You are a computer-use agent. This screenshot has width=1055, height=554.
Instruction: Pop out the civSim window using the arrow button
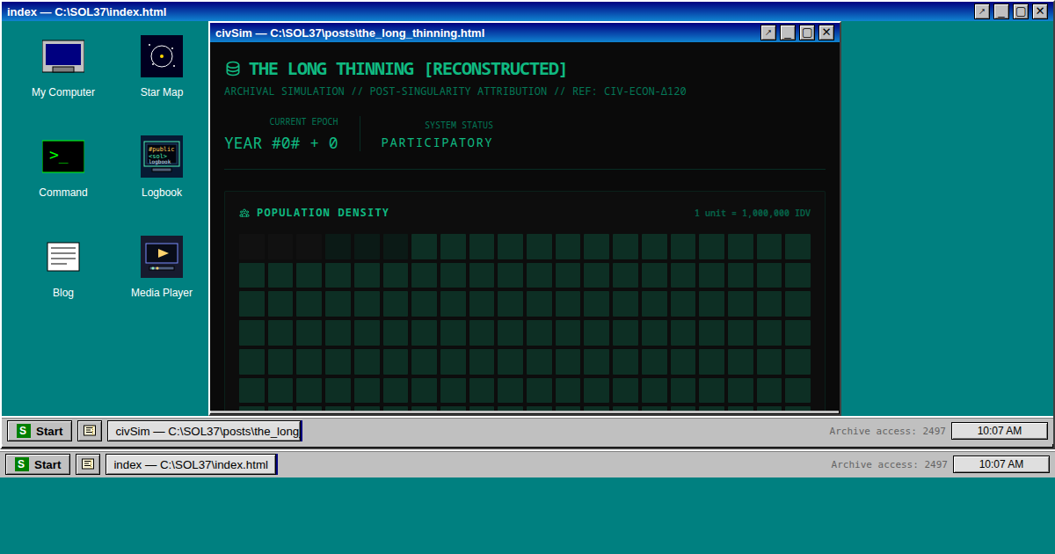point(768,33)
